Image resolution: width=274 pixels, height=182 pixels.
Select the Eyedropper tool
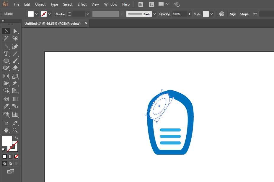6,106
